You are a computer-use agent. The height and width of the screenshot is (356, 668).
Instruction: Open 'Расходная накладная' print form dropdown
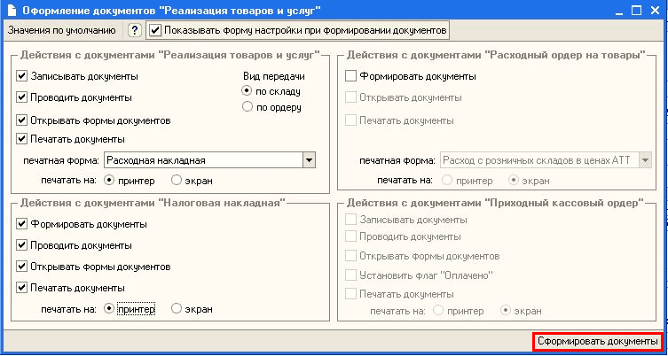[x=309, y=160]
